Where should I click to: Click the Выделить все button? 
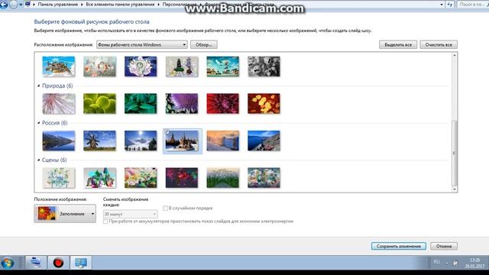tap(398, 44)
